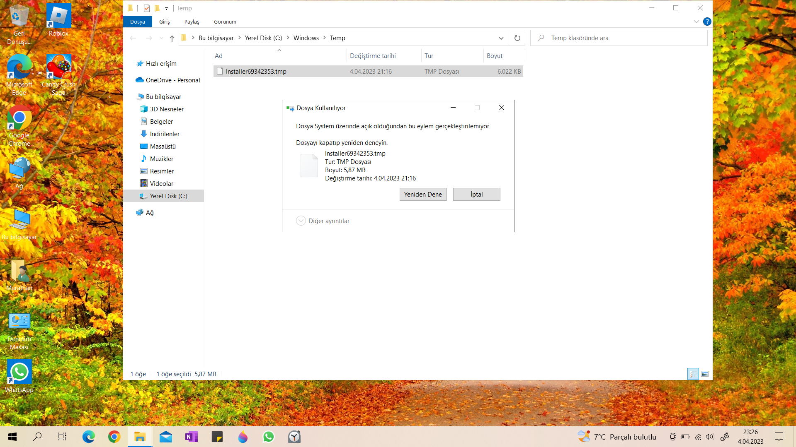Open OneNote from the taskbar

(191, 437)
